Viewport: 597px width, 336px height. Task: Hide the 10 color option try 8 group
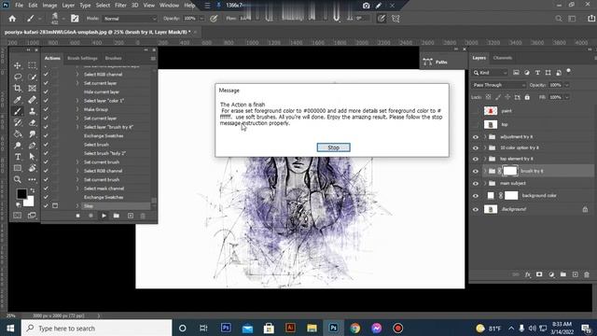tap(475, 148)
